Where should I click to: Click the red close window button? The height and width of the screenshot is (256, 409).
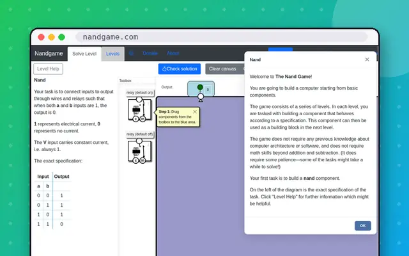coord(41,37)
